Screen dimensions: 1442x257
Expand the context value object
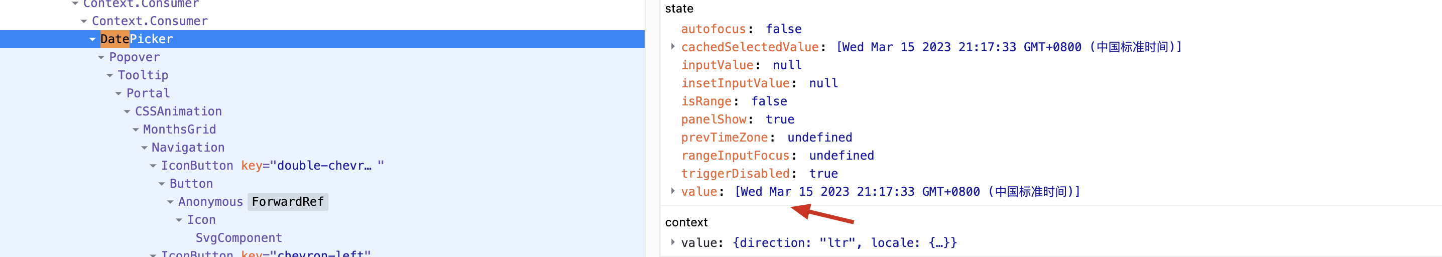(x=673, y=242)
